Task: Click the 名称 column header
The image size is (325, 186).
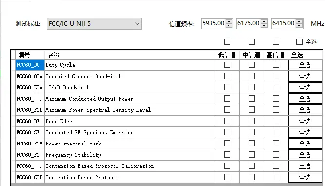Action: pyautogui.click(x=130, y=55)
